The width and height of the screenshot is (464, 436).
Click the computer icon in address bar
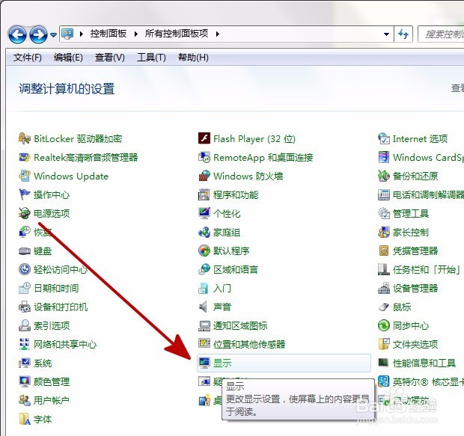[67, 34]
